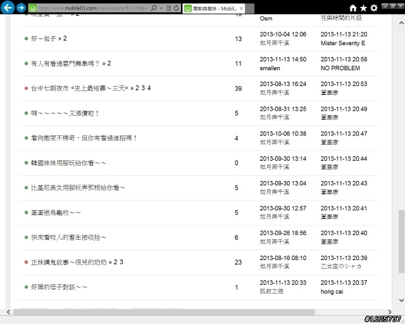Click last replier 董塞康 in 又漲價啦 row
This screenshot has width=405, height=324.
tap(329, 118)
